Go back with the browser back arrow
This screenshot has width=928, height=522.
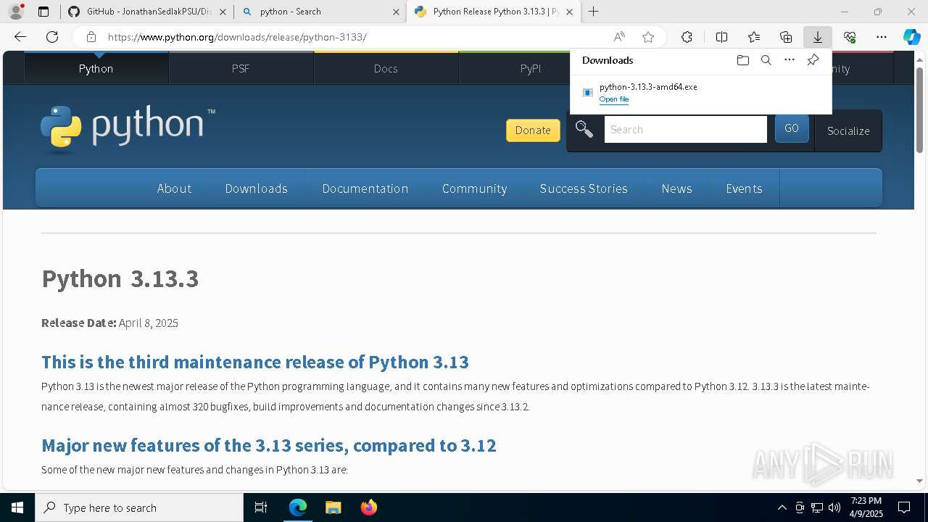click(x=20, y=37)
